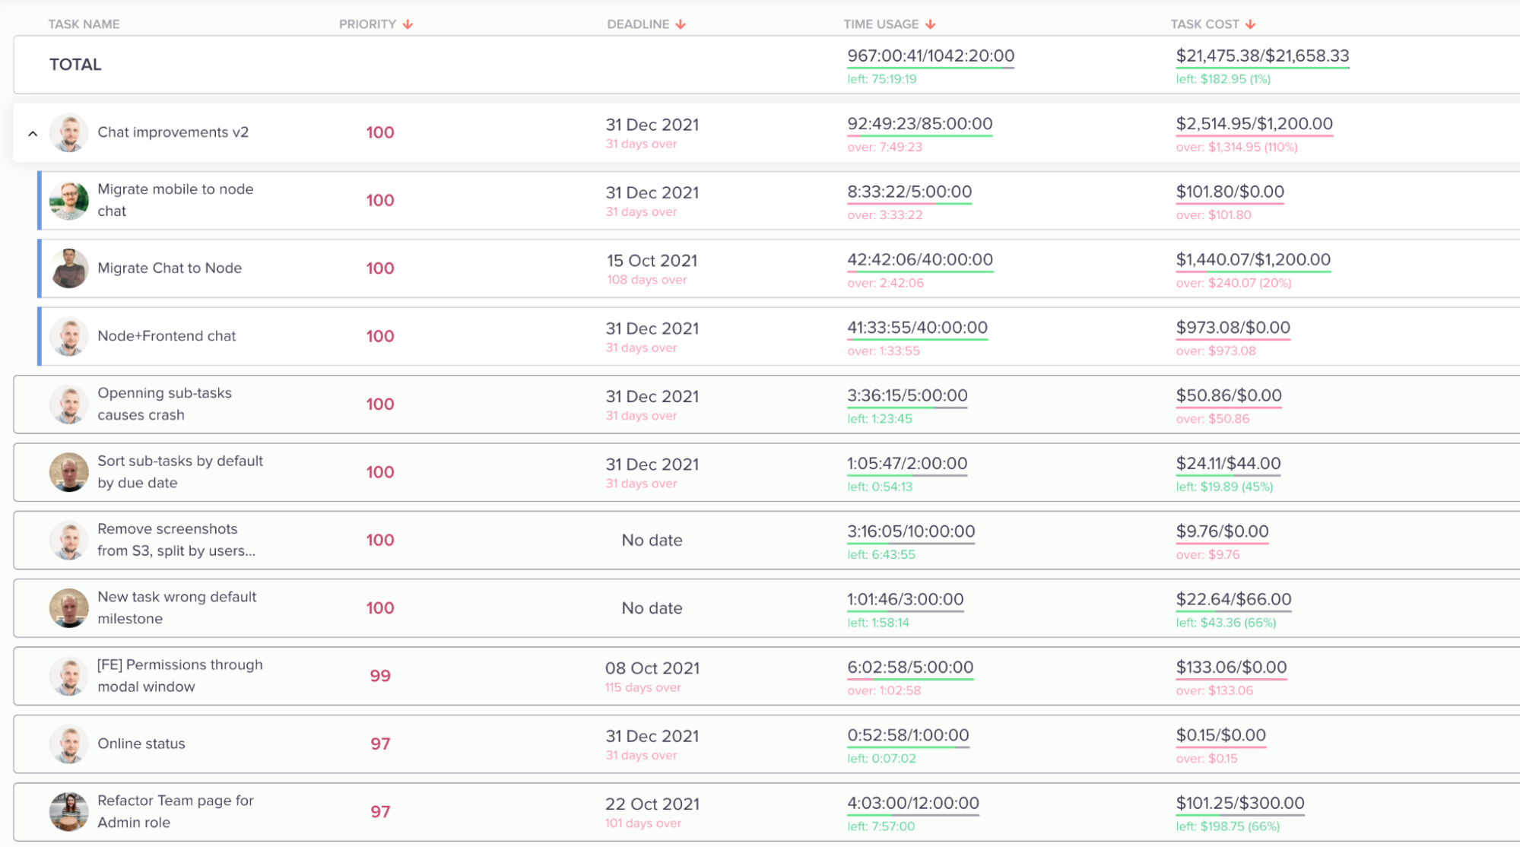Click time usage 8:33:22/5:00:00

[909, 192]
